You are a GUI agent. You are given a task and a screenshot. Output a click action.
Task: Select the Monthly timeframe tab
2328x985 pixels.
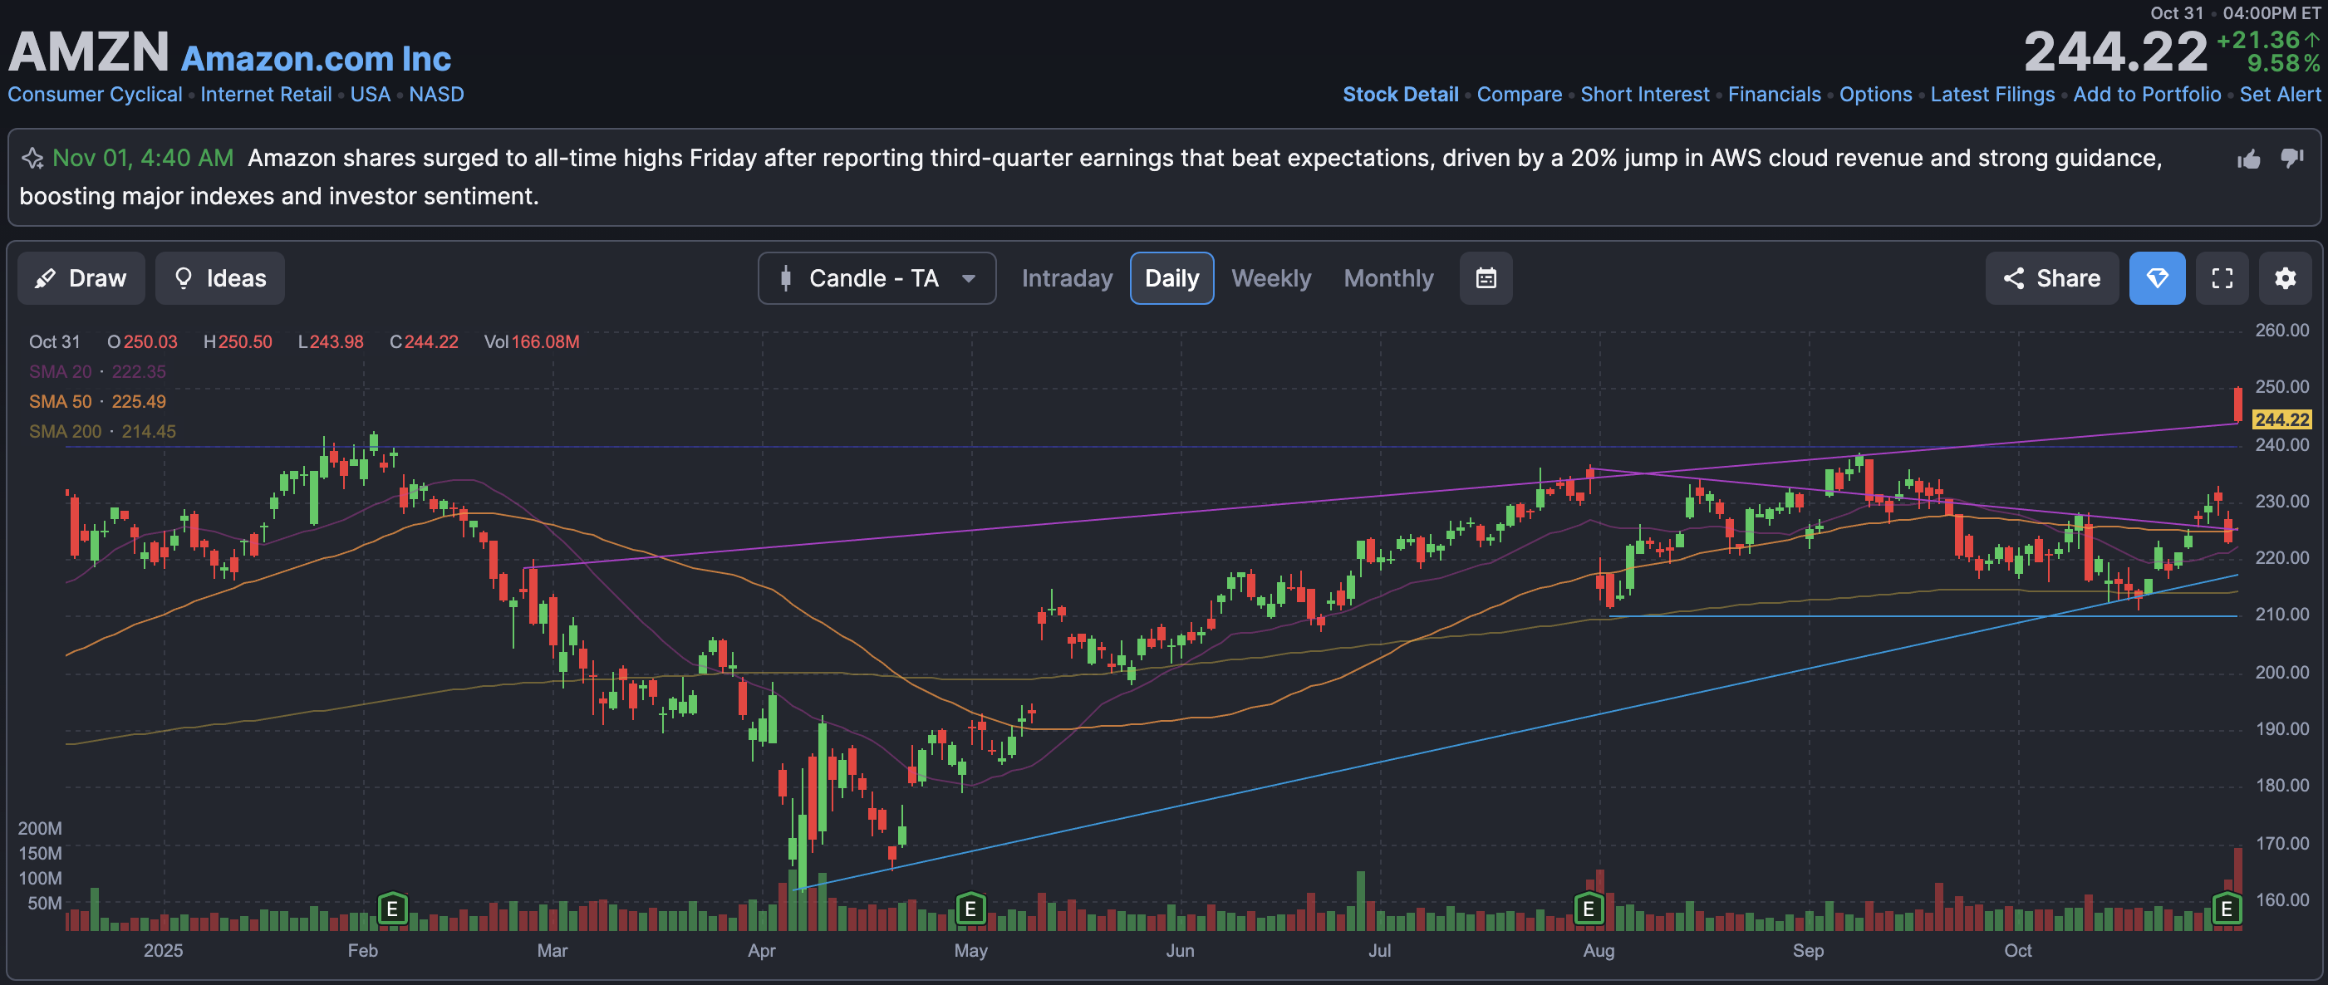pos(1388,278)
